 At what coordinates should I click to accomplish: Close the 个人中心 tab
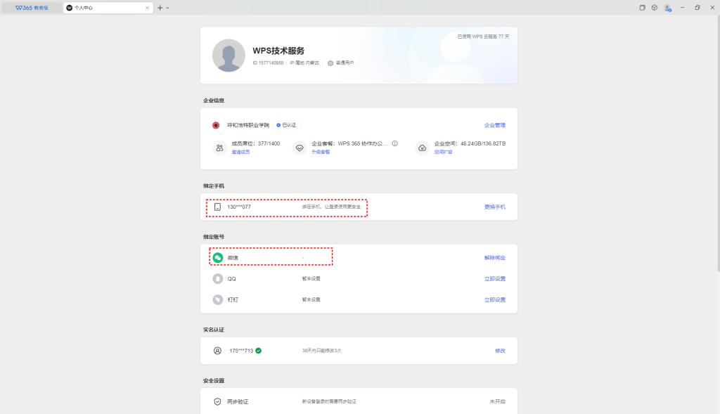[147, 8]
